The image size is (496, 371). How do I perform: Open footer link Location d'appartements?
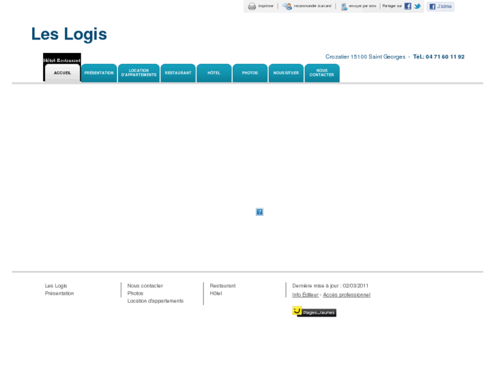[156, 301]
